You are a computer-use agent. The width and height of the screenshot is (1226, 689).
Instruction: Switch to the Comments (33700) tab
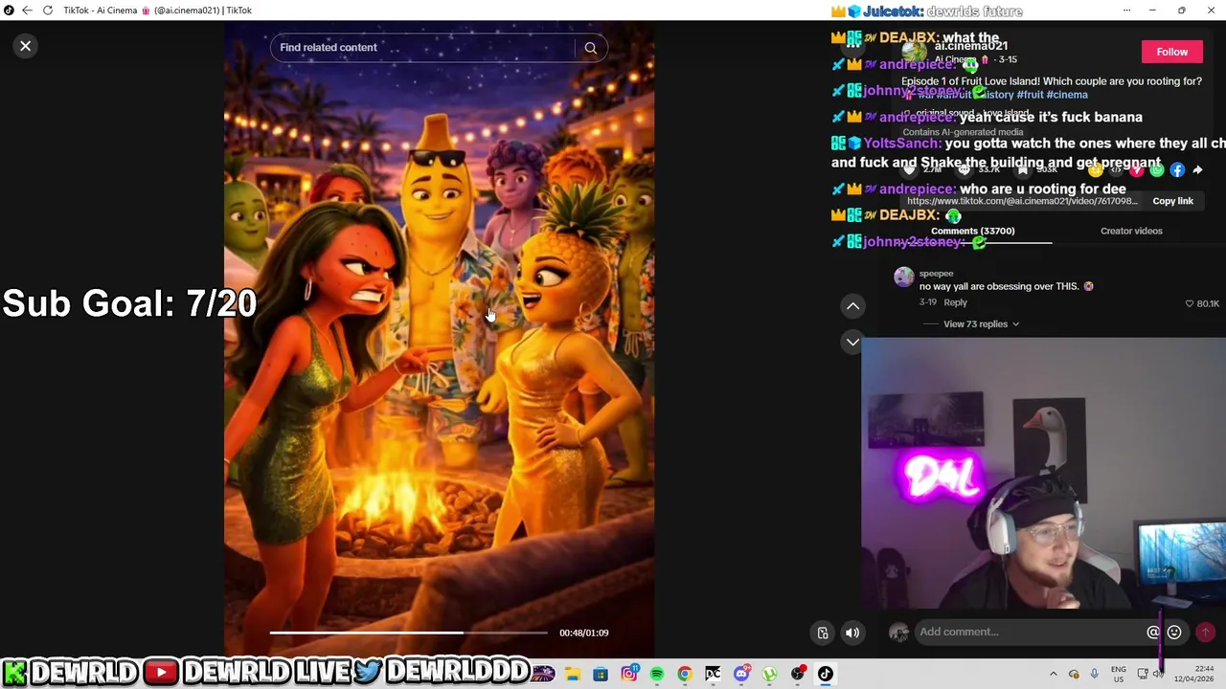[x=972, y=231]
